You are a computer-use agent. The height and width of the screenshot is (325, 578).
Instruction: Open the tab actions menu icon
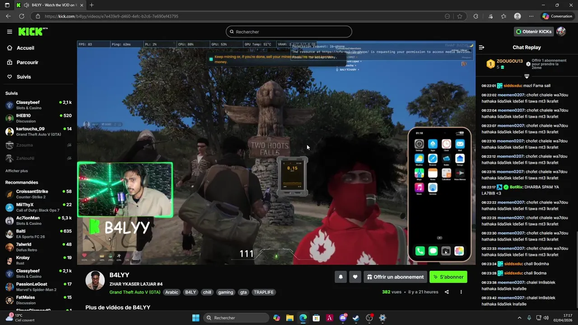[7, 5]
